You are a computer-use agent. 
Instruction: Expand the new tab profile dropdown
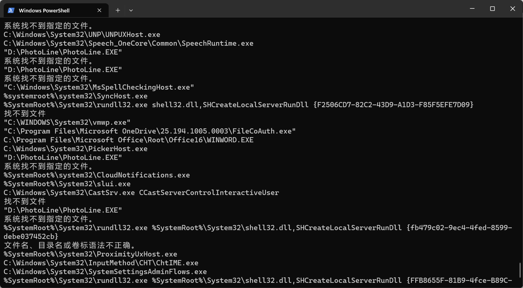click(131, 10)
